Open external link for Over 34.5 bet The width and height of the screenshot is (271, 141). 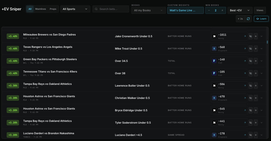[245, 61]
